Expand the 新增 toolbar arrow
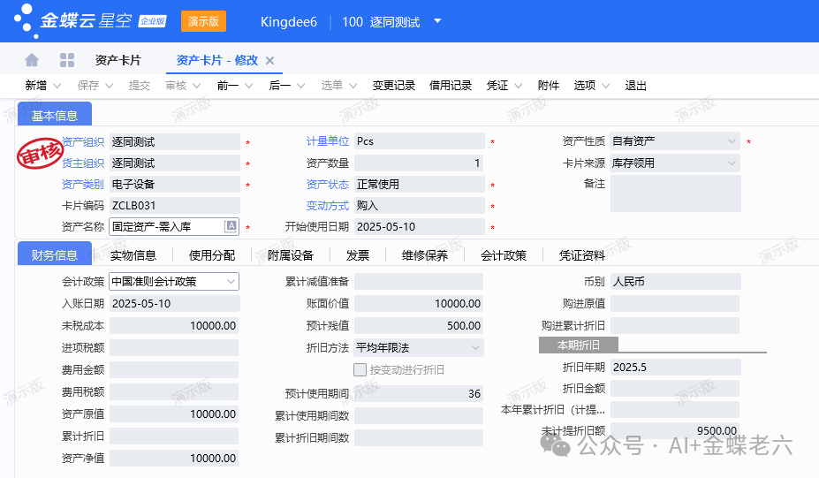 (x=57, y=86)
